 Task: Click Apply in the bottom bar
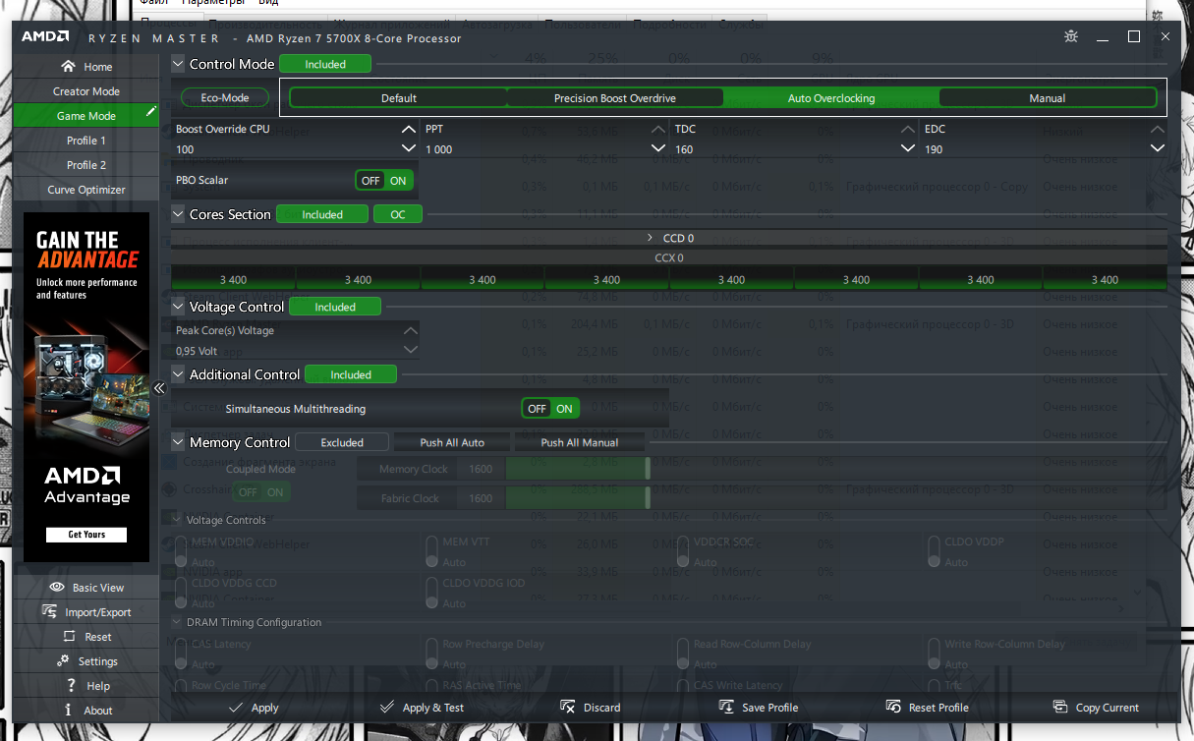pyautogui.click(x=254, y=708)
